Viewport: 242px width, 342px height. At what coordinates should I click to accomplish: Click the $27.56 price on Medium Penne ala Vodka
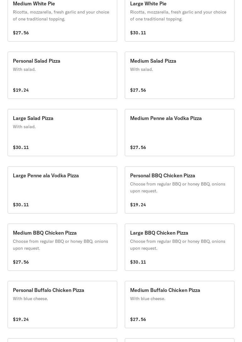pos(138,147)
